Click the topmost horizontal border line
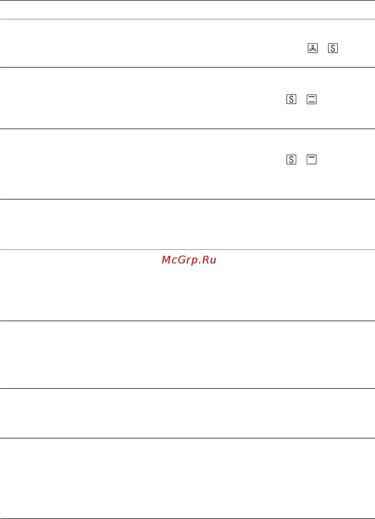 coord(187,0)
